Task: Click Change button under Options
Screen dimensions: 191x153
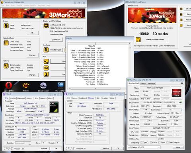Action: 33,75
